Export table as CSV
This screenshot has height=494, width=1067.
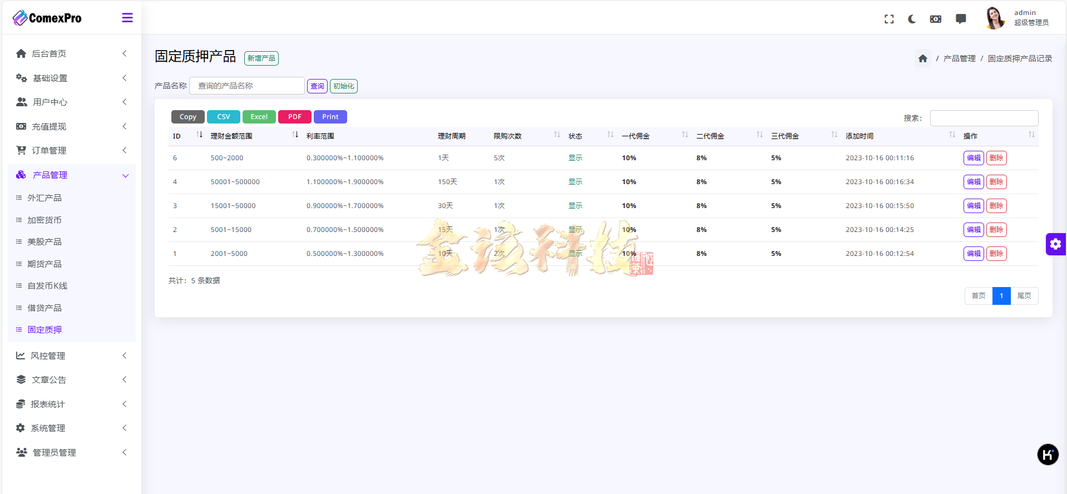[x=224, y=117]
